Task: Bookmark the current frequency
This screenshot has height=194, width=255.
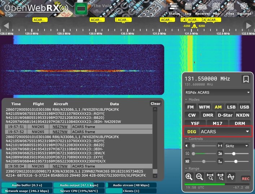Action: (246, 79)
